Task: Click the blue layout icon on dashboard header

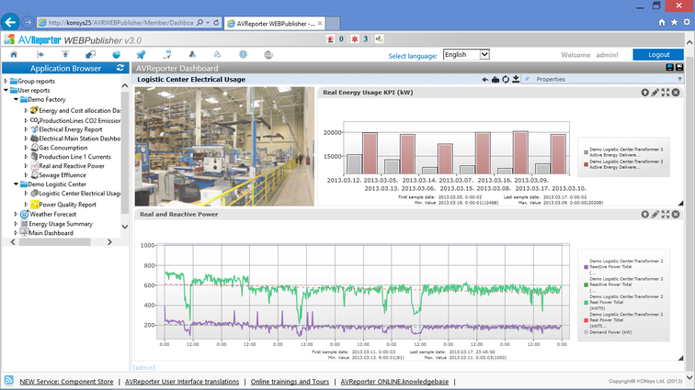Action: [x=670, y=67]
